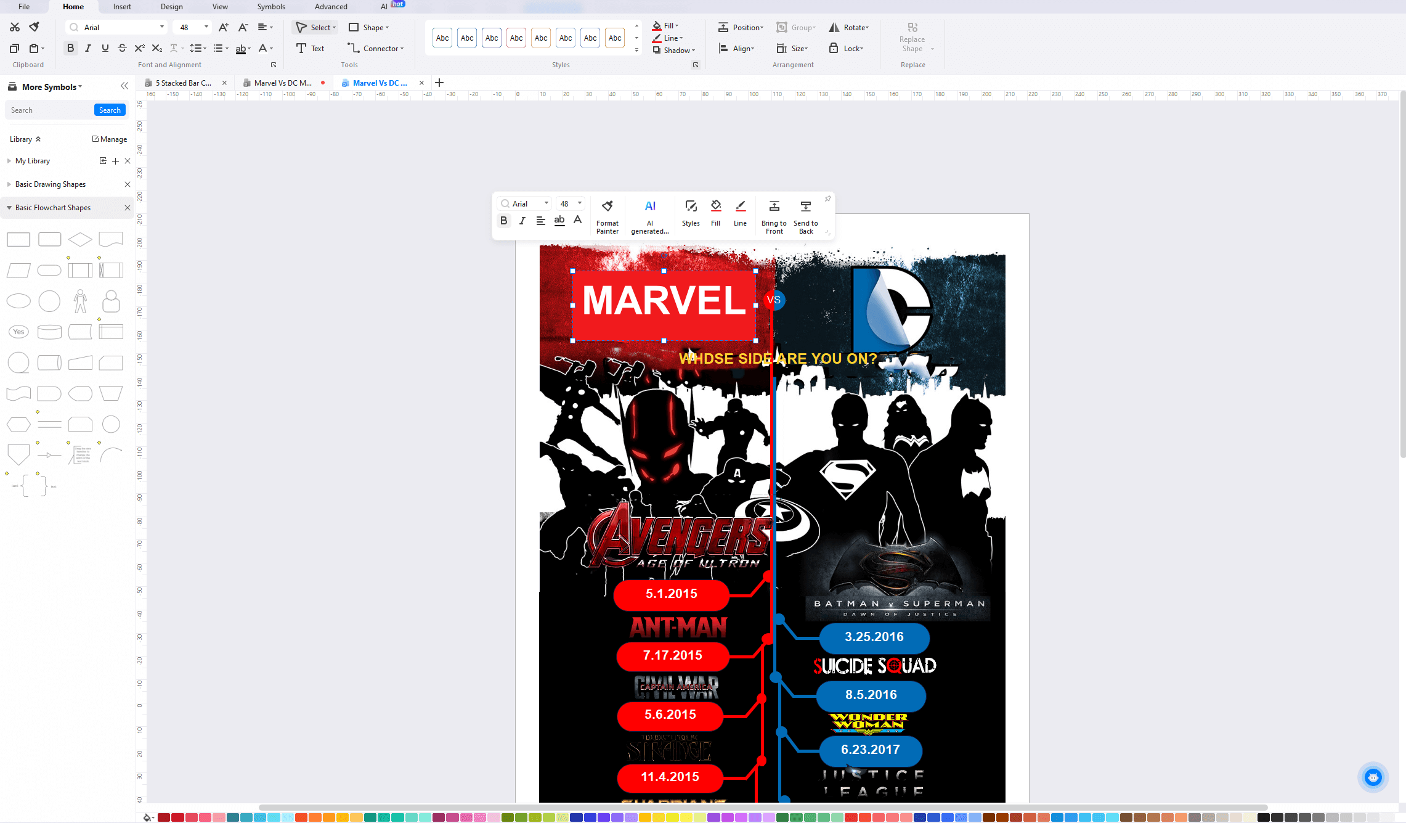Click the Format Painter icon in floating toolbar

click(x=607, y=207)
